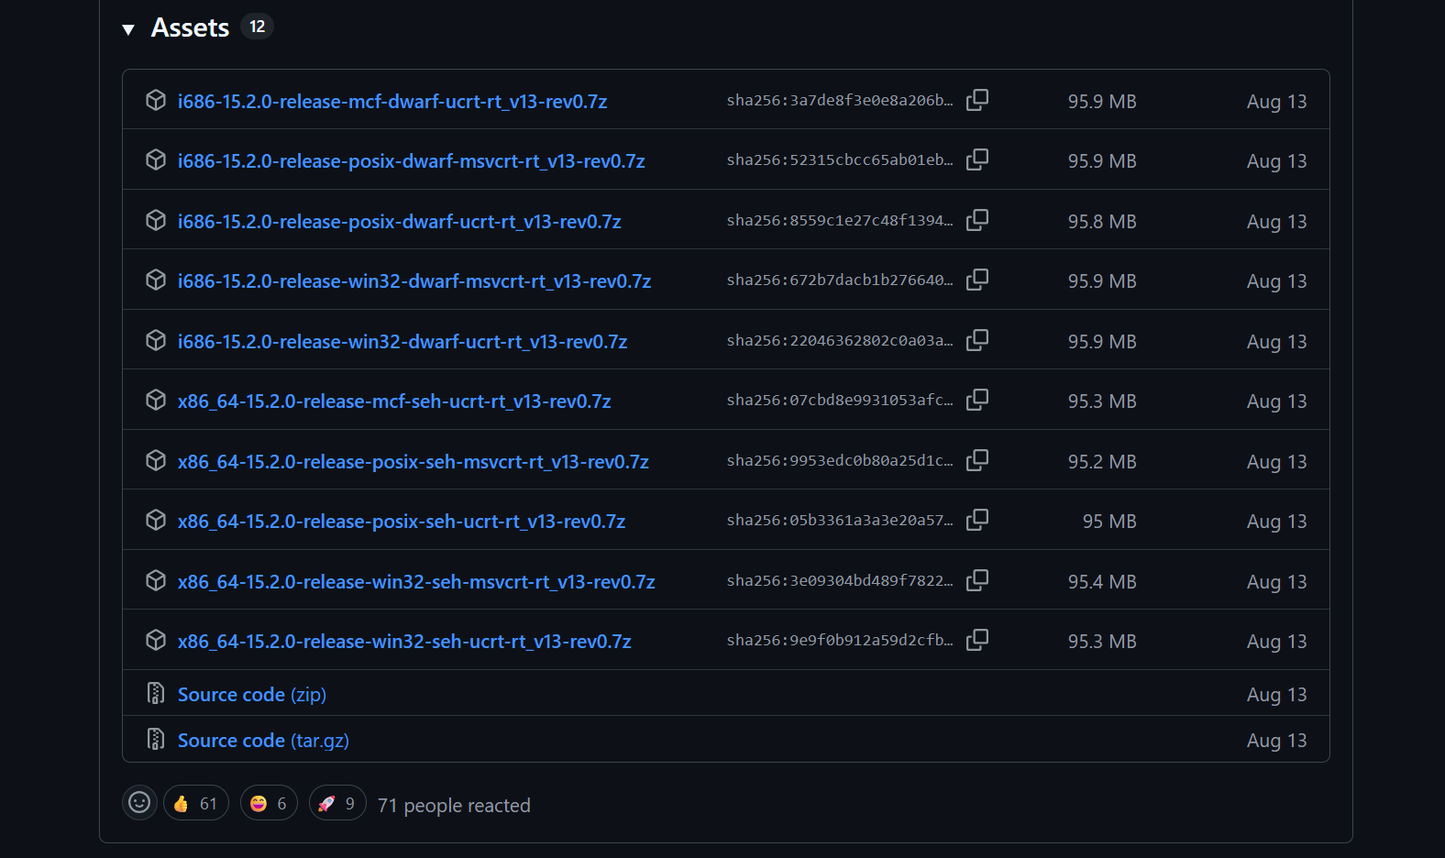This screenshot has height=858, width=1445.
Task: Click the package icon beside x86_64 win32-seh-ucrt
Action: 156,640
